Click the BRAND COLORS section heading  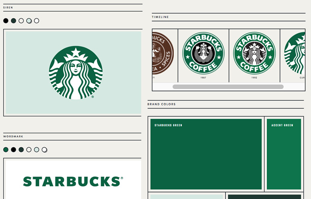click(161, 104)
